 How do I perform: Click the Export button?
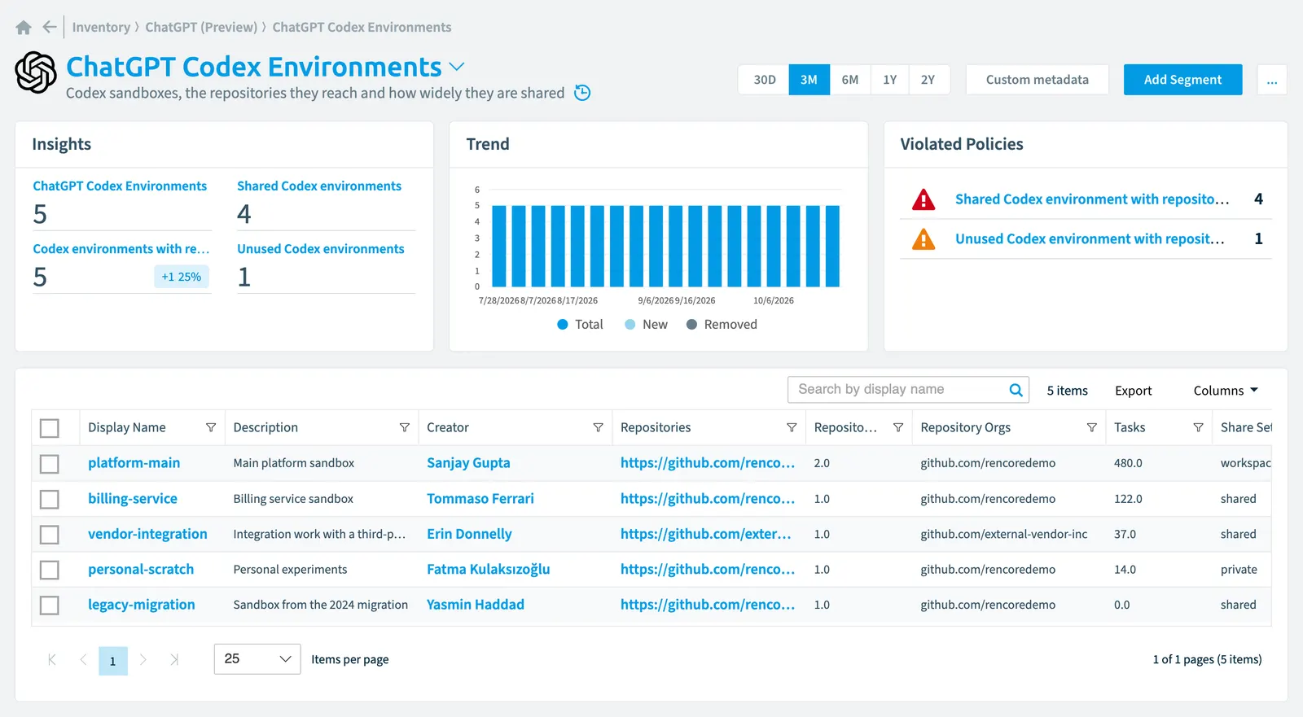[1134, 391]
